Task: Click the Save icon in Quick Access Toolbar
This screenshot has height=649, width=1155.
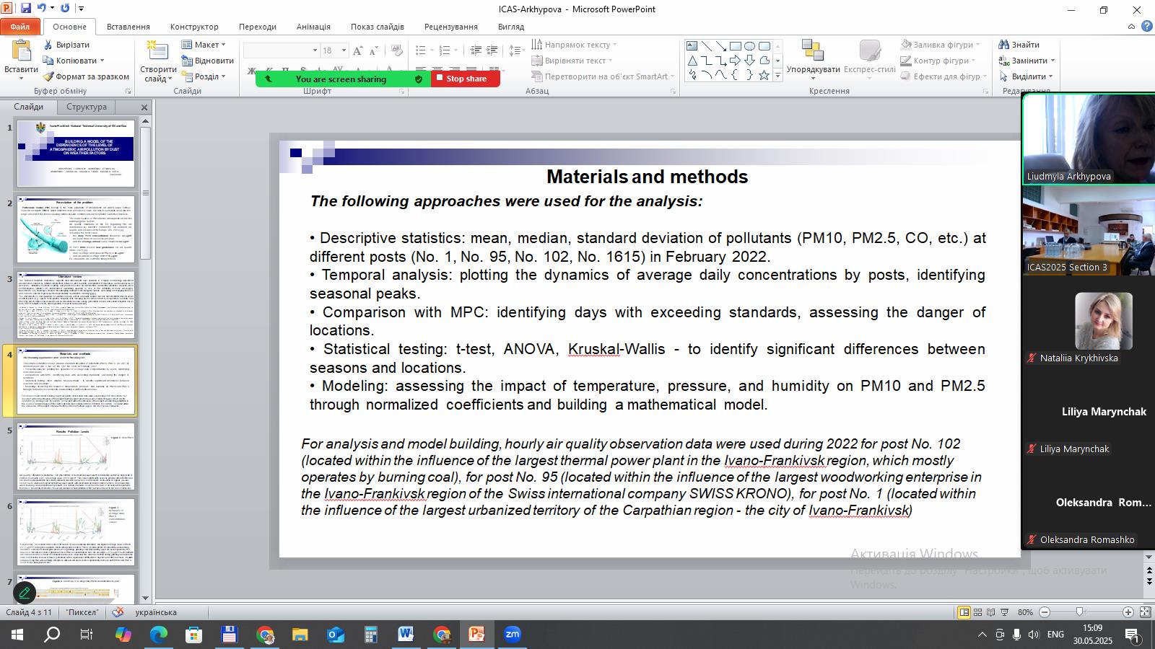Action: click(26, 9)
